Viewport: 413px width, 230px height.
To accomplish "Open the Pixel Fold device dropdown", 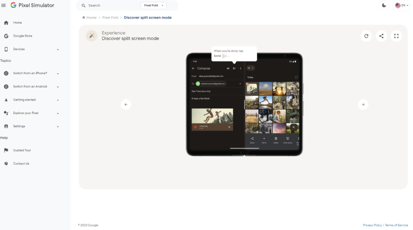I will point(154,5).
